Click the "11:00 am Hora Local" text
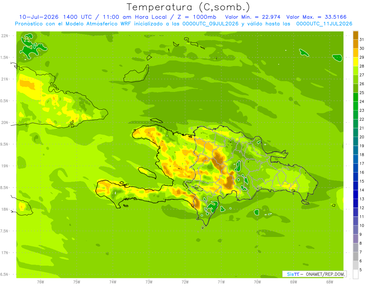370x286 pixels. click(136, 17)
